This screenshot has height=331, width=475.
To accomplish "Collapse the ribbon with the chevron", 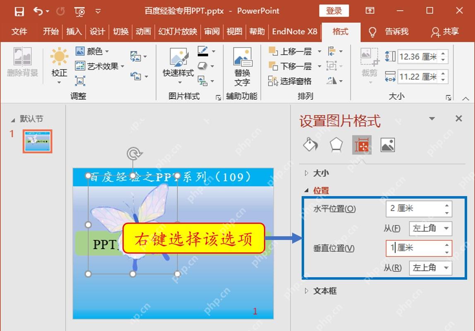I will 465,98.
